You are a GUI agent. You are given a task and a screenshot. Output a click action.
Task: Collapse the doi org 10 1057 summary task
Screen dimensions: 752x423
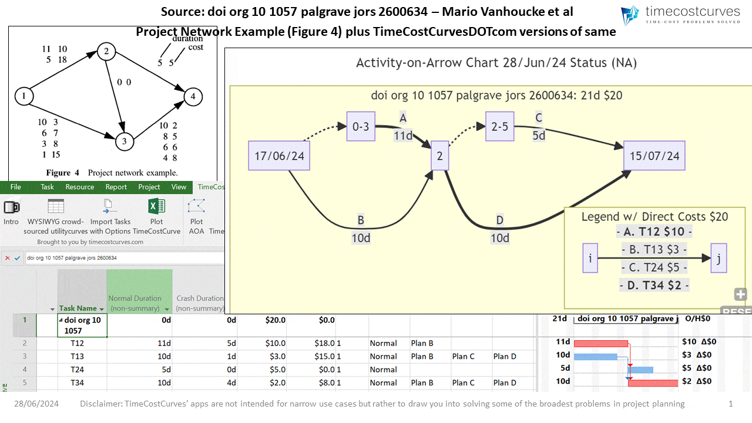[62, 321]
